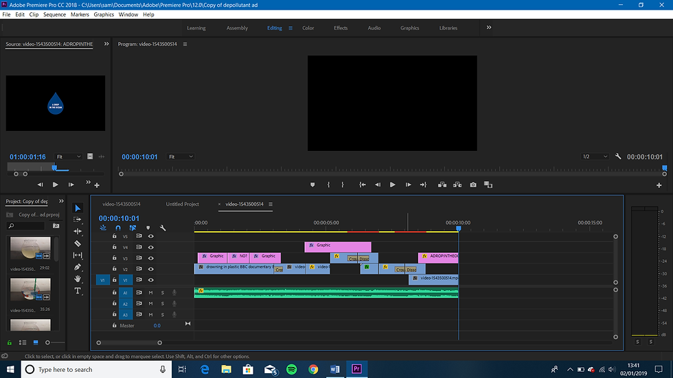Toggle track lock on V4

coord(114,247)
